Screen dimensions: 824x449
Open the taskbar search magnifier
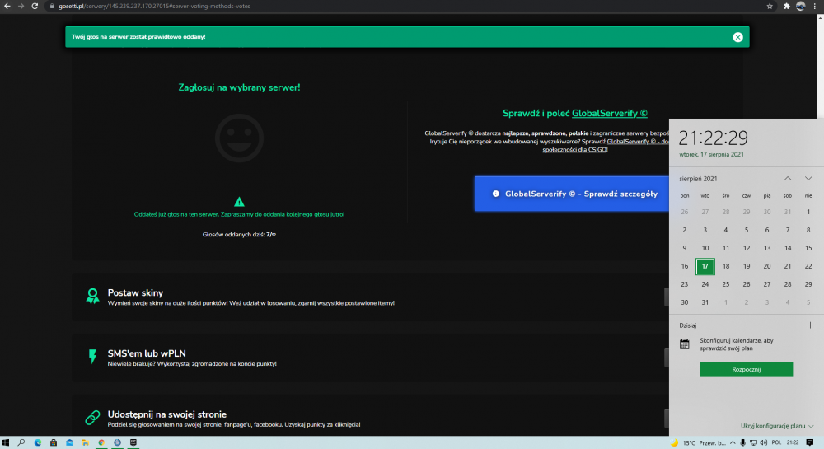click(21, 442)
